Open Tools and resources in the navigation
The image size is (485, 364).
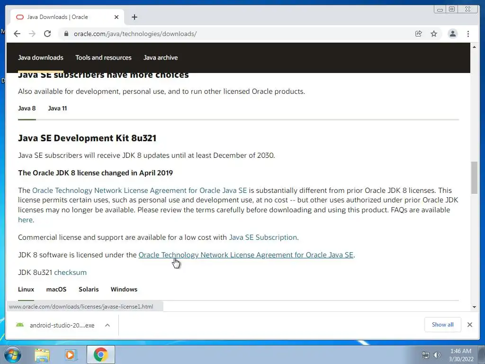click(103, 57)
